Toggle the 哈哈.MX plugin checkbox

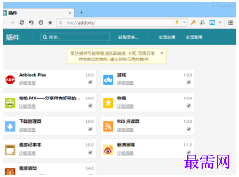(90, 106)
